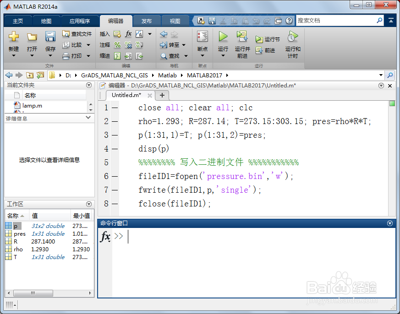Image resolution: width=400 pixels, height=314 pixels.
Task: Click the help question mark icon
Action: [x=289, y=21]
